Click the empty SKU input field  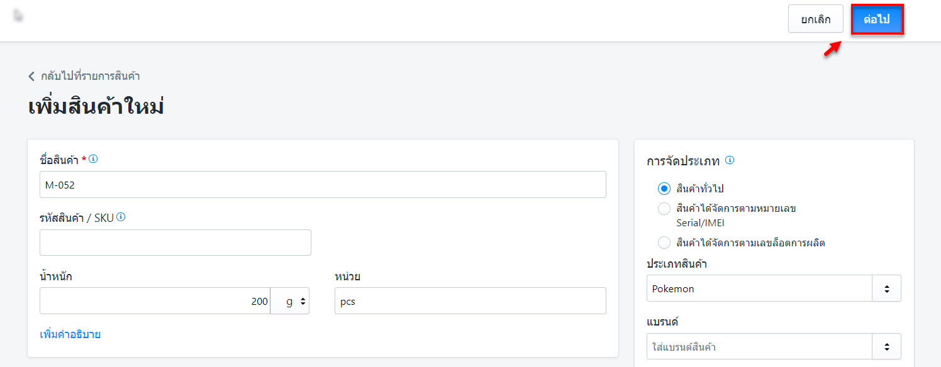tap(175, 243)
